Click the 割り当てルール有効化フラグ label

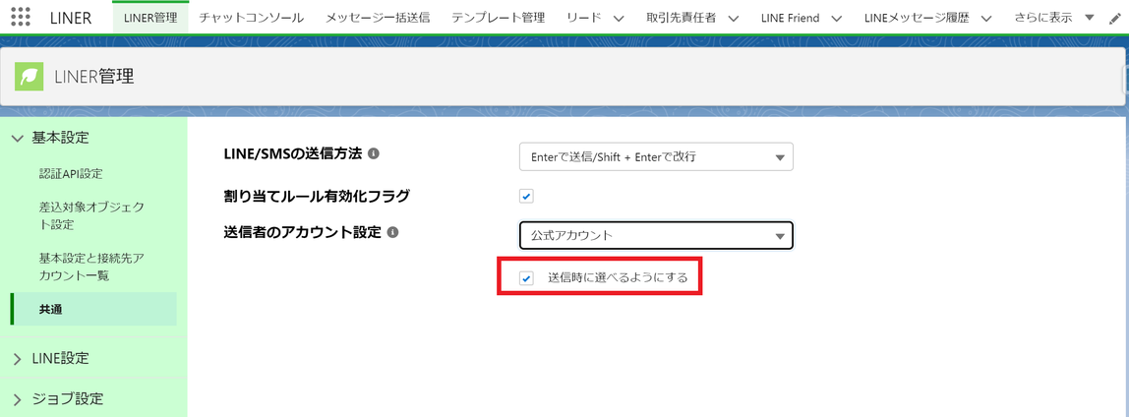[318, 195]
